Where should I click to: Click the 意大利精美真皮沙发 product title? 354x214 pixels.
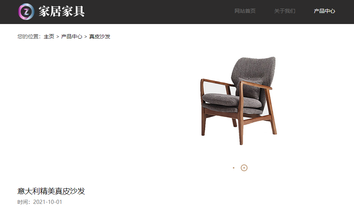click(51, 191)
